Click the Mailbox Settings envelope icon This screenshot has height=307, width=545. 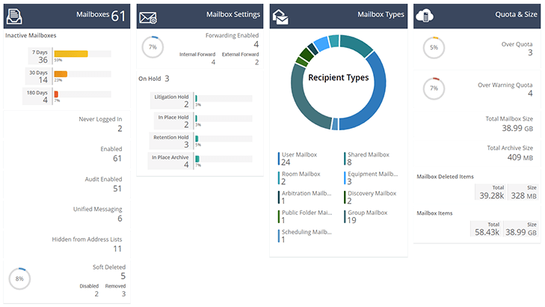click(148, 15)
